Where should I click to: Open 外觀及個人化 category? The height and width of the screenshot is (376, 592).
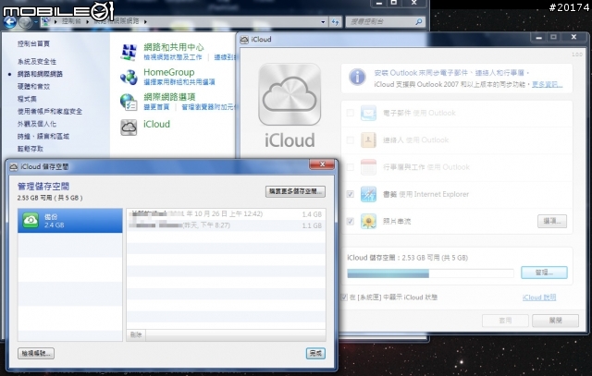click(37, 124)
